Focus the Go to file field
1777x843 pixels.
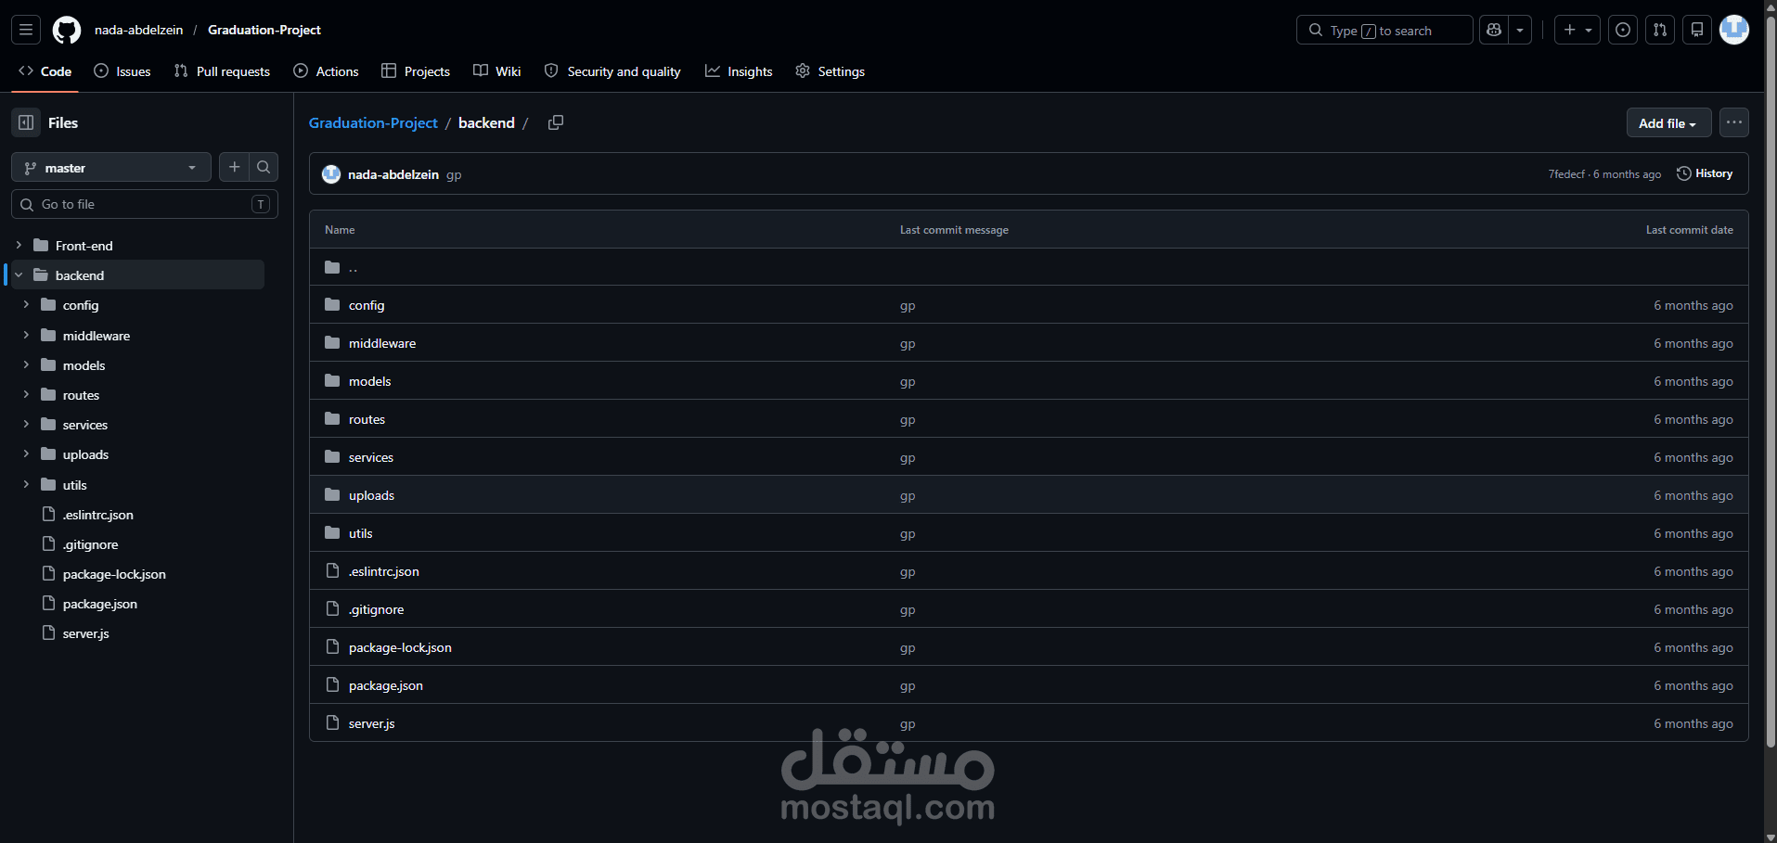coord(145,204)
